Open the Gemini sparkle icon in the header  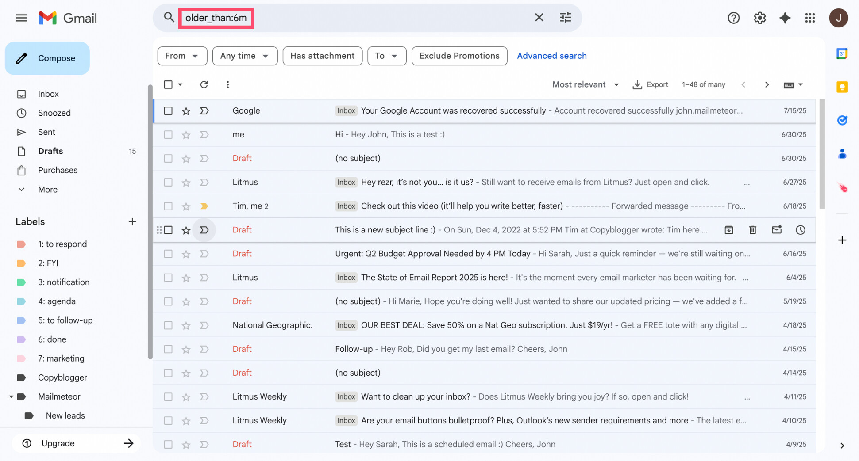pyautogui.click(x=785, y=18)
